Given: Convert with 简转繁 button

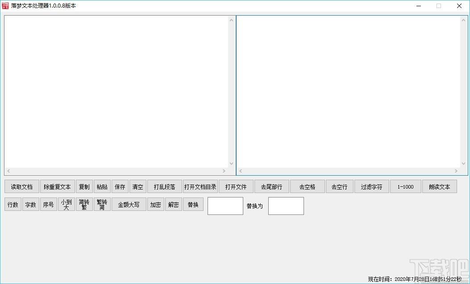Looking at the screenshot, I should [x=84, y=204].
